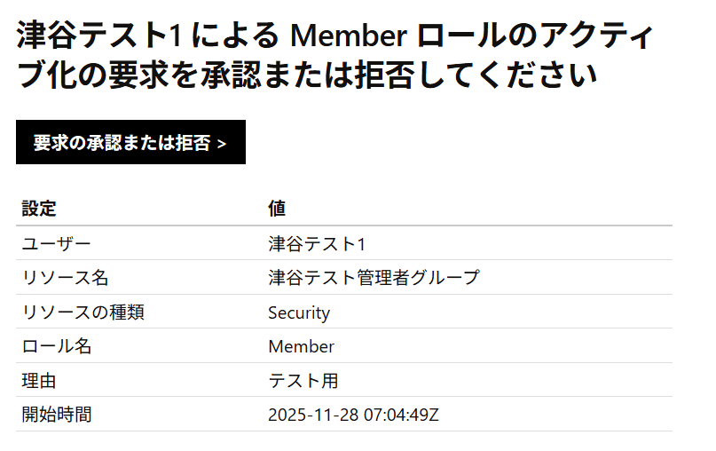
Task: Click the resource name 津谷テスト管理者グループ
Action: pyautogui.click(x=374, y=278)
